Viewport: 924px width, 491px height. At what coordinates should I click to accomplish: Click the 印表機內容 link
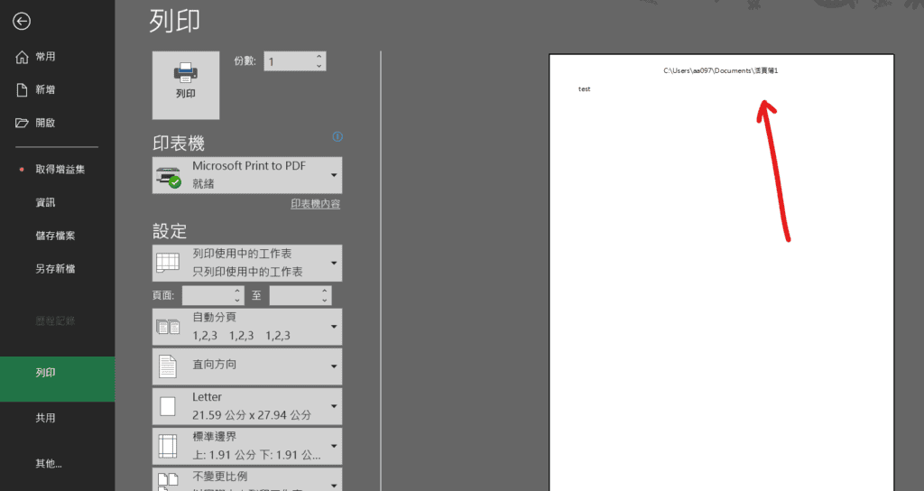pos(315,205)
